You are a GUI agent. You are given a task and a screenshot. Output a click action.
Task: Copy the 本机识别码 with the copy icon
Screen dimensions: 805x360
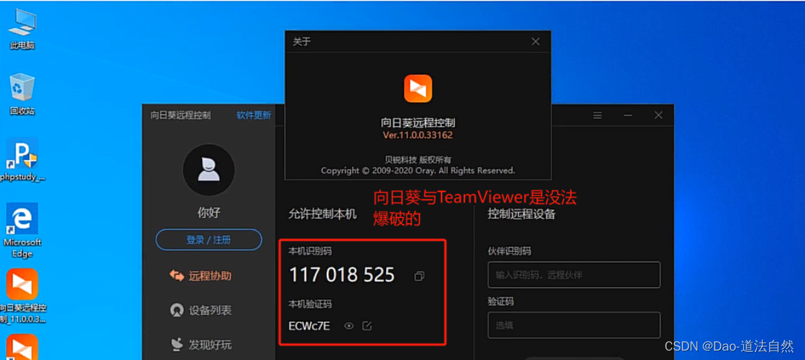pos(419,276)
